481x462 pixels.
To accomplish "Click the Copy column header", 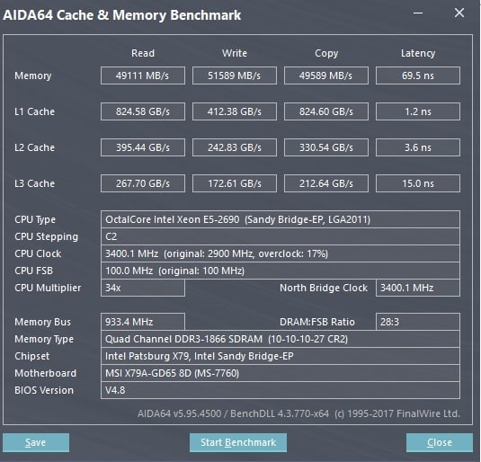I will [x=326, y=53].
